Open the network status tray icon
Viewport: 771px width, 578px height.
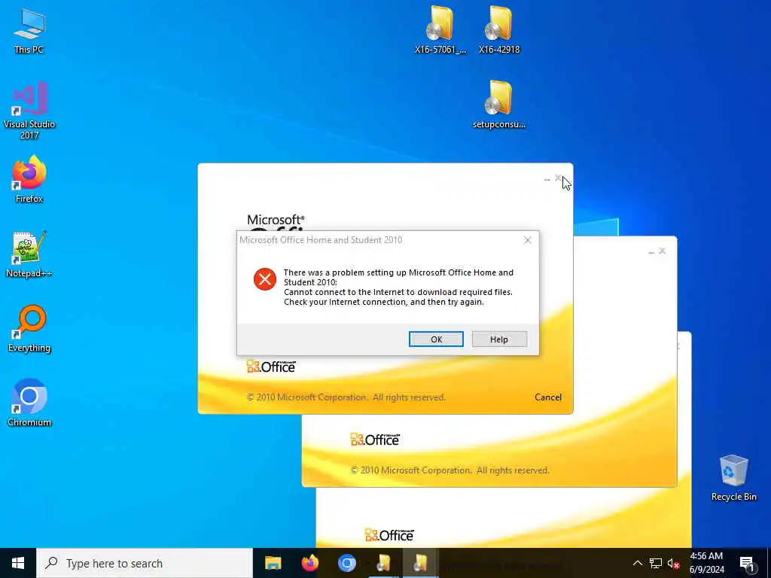(x=656, y=563)
